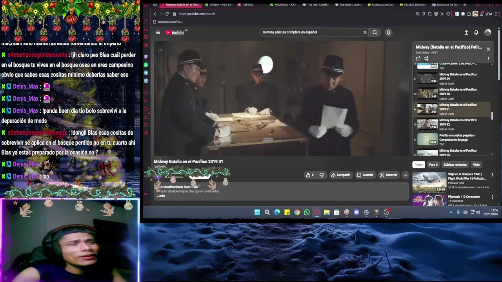Open a new browser tab
Image resolution: width=502 pixels, height=282 pixels.
tap(465, 5)
